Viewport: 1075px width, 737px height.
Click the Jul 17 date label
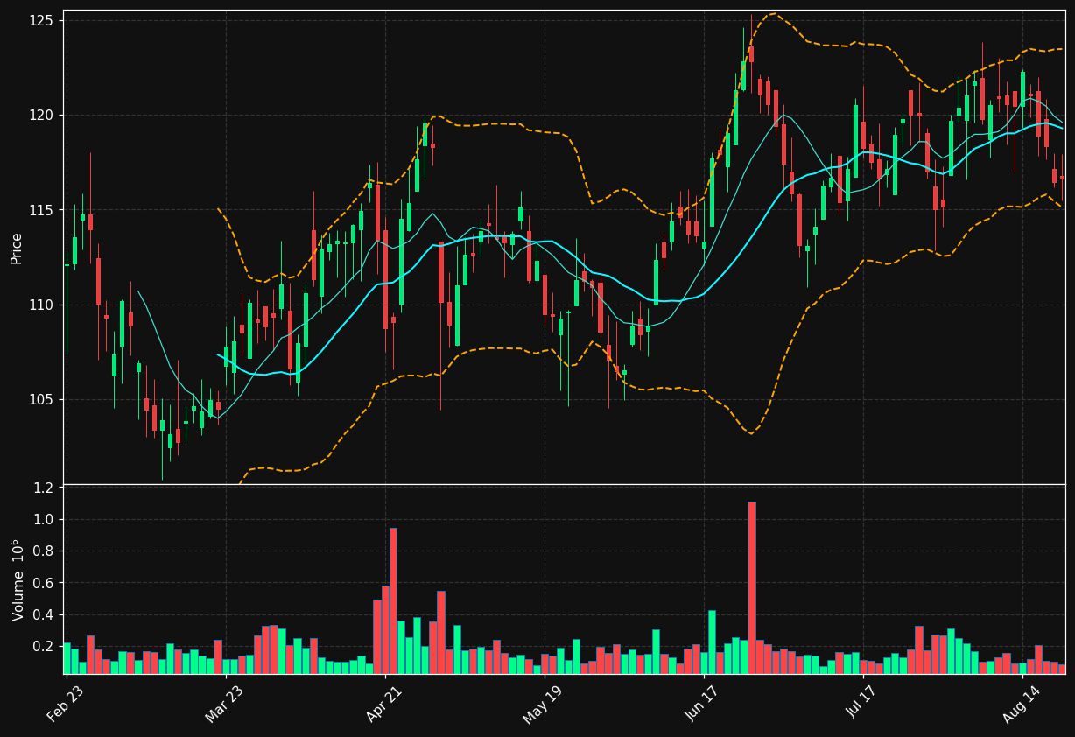[862, 705]
